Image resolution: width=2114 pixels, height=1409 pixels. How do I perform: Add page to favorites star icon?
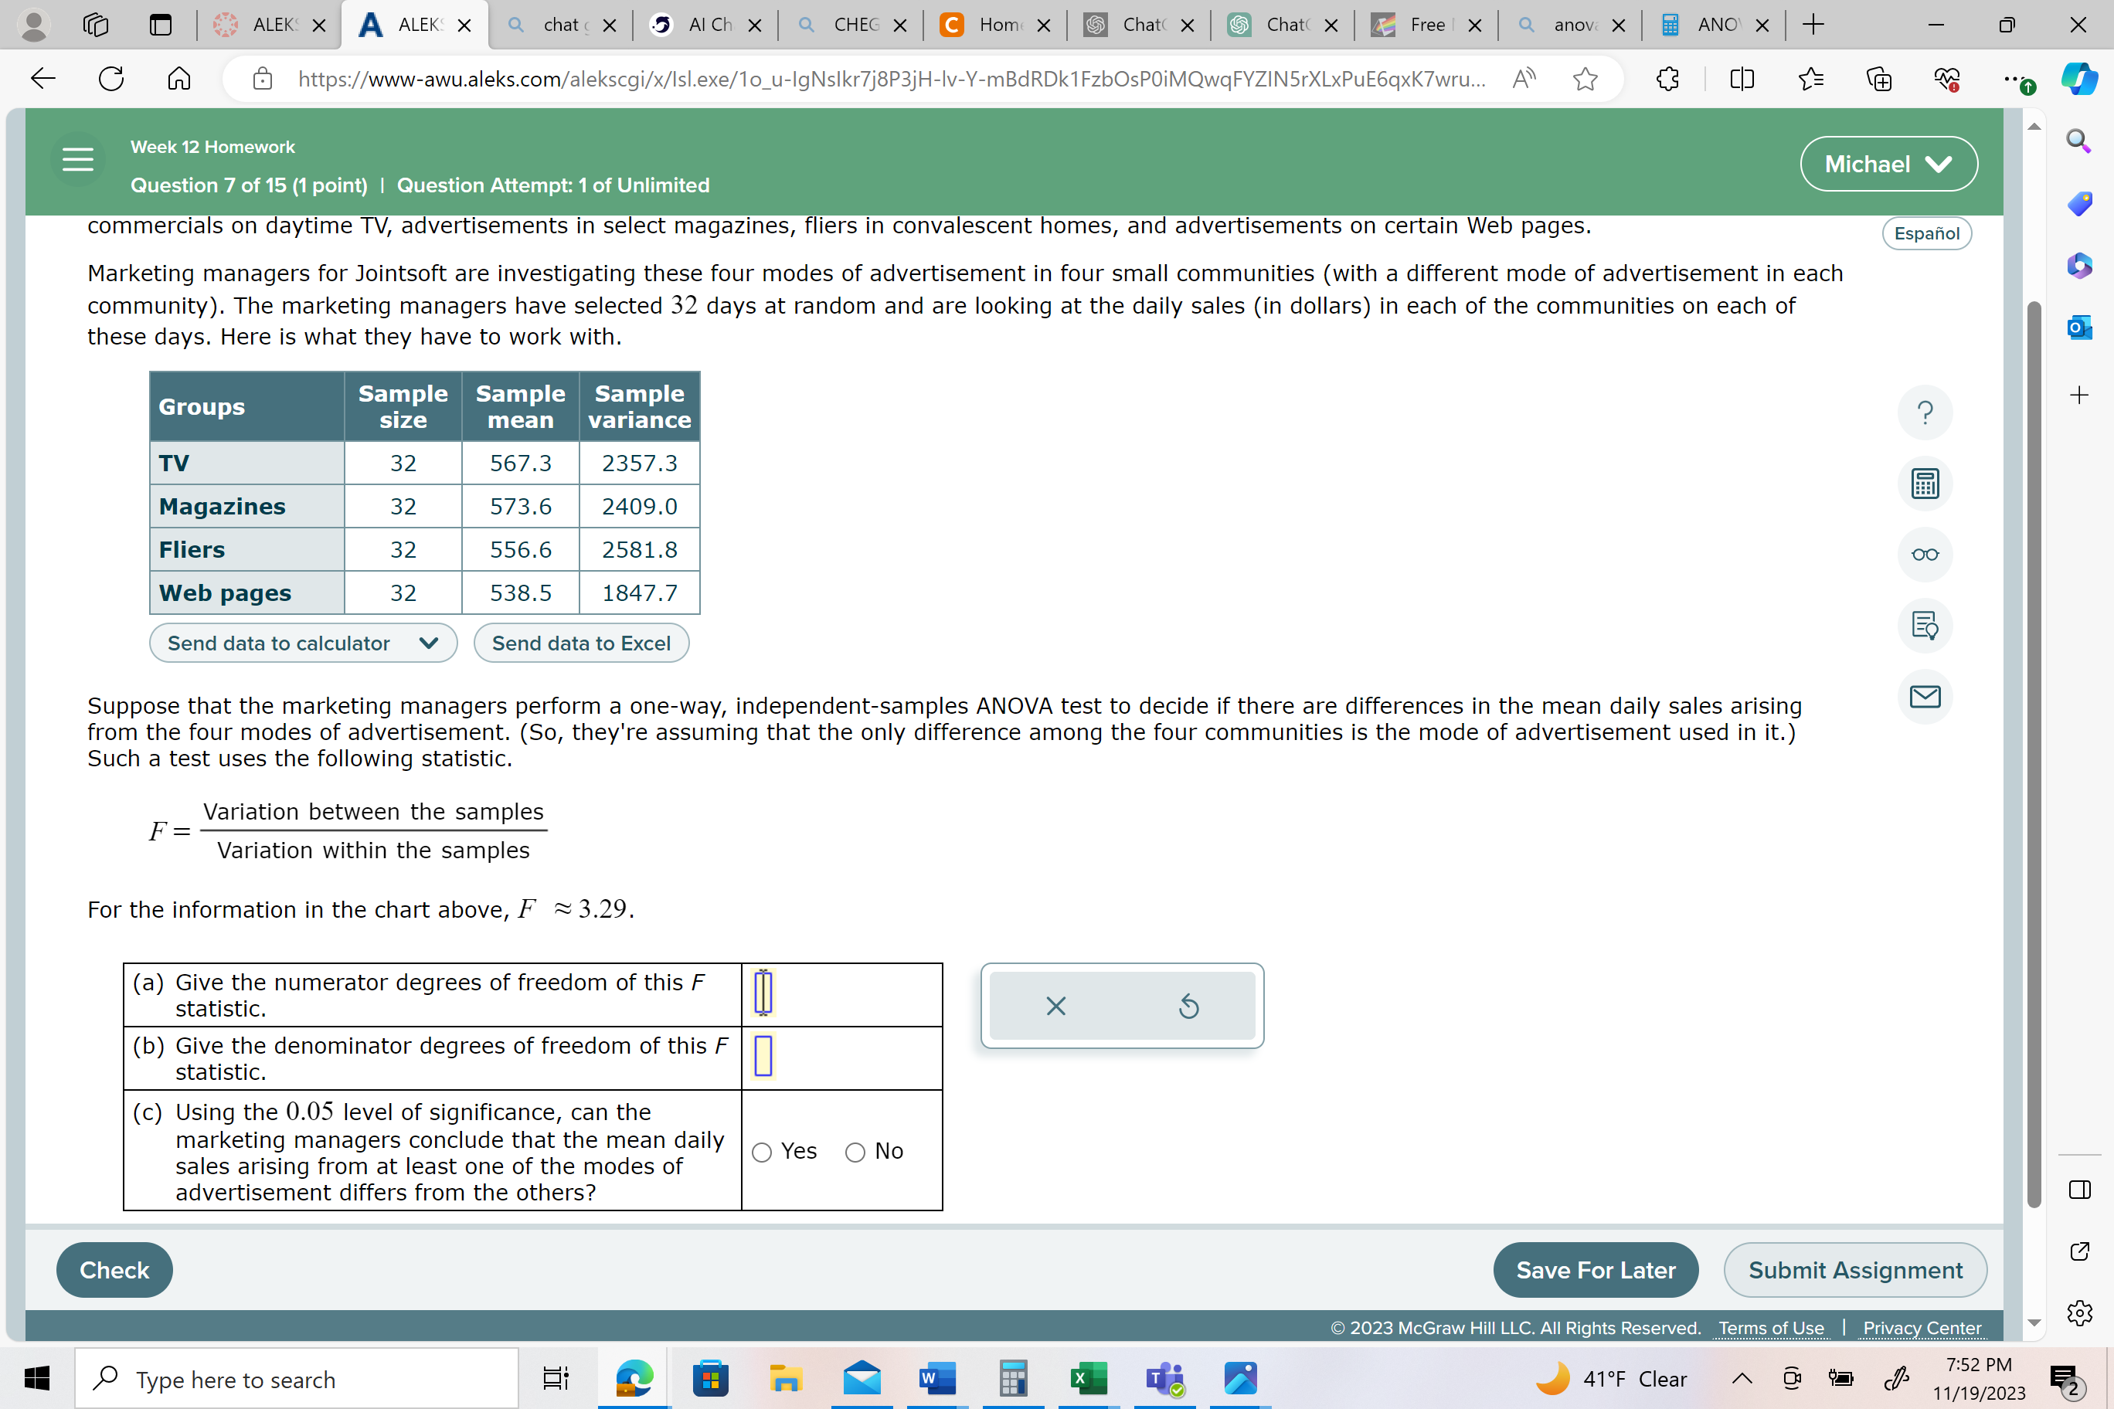coord(1585,79)
